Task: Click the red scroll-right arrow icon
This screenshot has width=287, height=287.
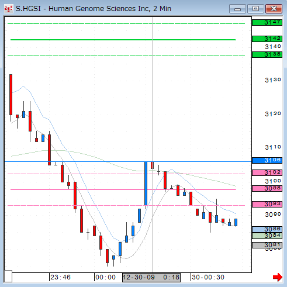Action: pyautogui.click(x=278, y=277)
